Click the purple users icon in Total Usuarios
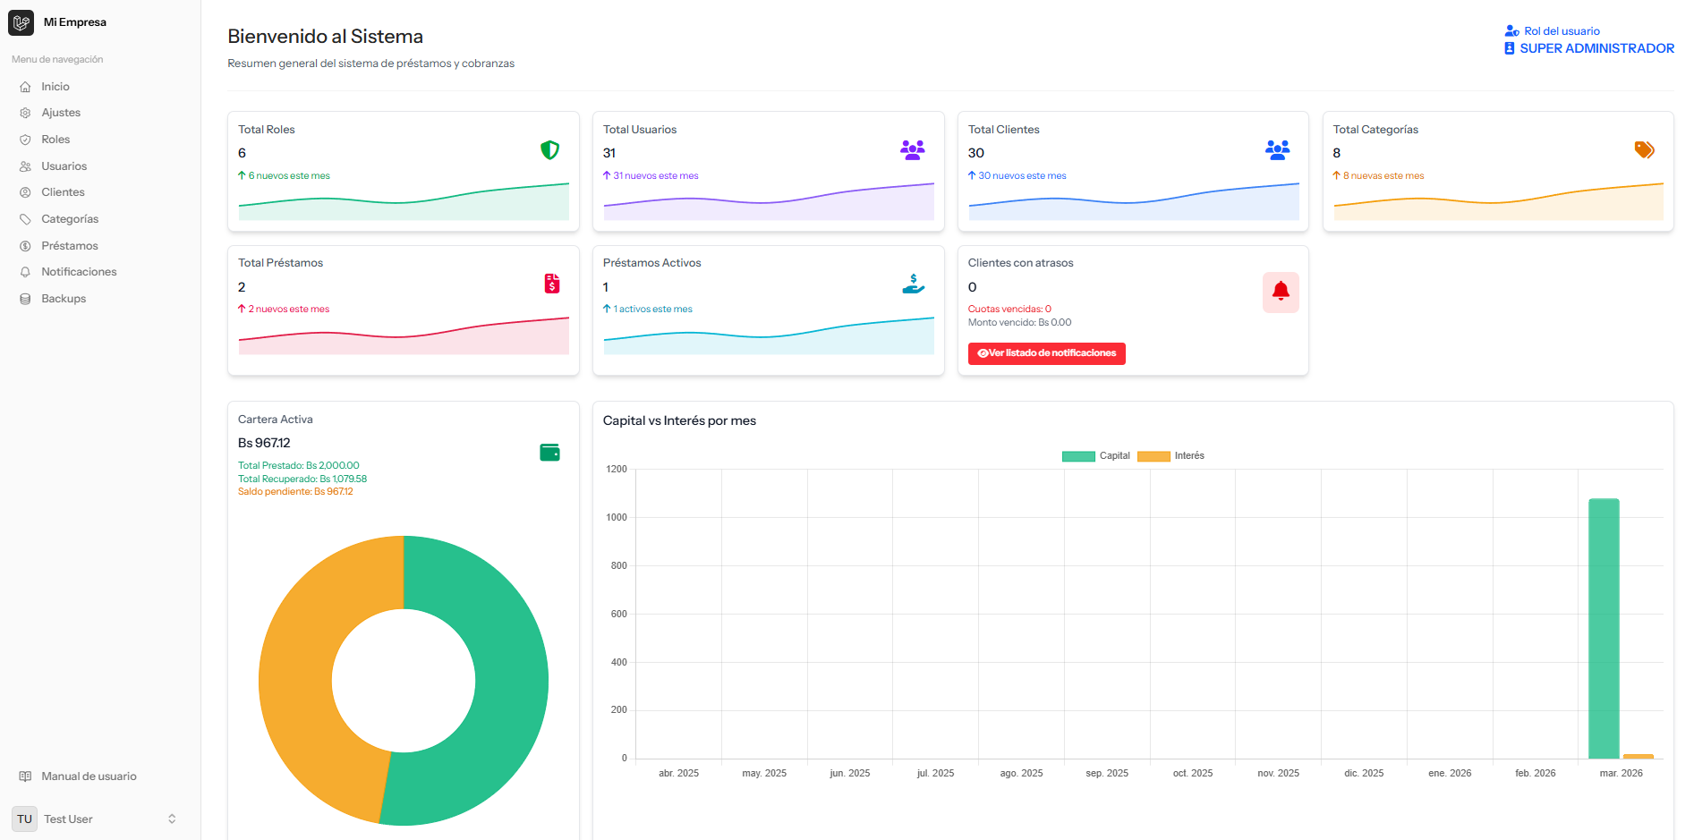This screenshot has height=840, width=1694. click(x=912, y=150)
